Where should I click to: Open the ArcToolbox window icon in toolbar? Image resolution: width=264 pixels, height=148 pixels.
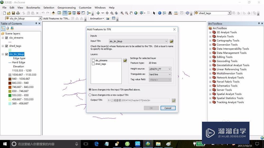point(78,13)
